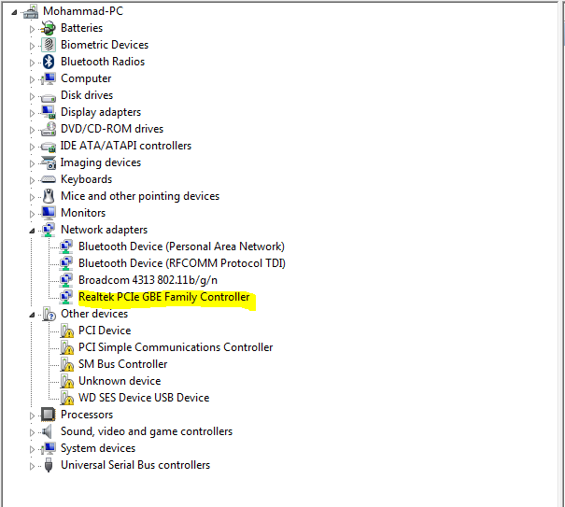
Task: Click the Imaging devices camera icon
Action: (x=49, y=162)
